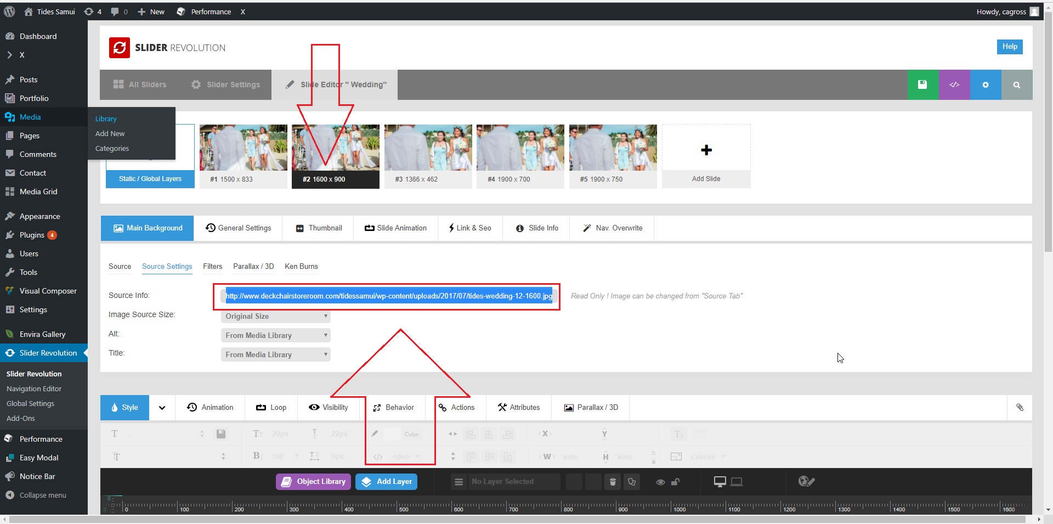Open the updates counter showing 4
Image resolution: width=1053 pixels, height=524 pixels.
pos(93,12)
